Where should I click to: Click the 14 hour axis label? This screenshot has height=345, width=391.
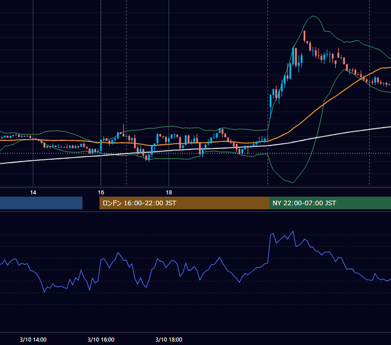click(x=33, y=193)
